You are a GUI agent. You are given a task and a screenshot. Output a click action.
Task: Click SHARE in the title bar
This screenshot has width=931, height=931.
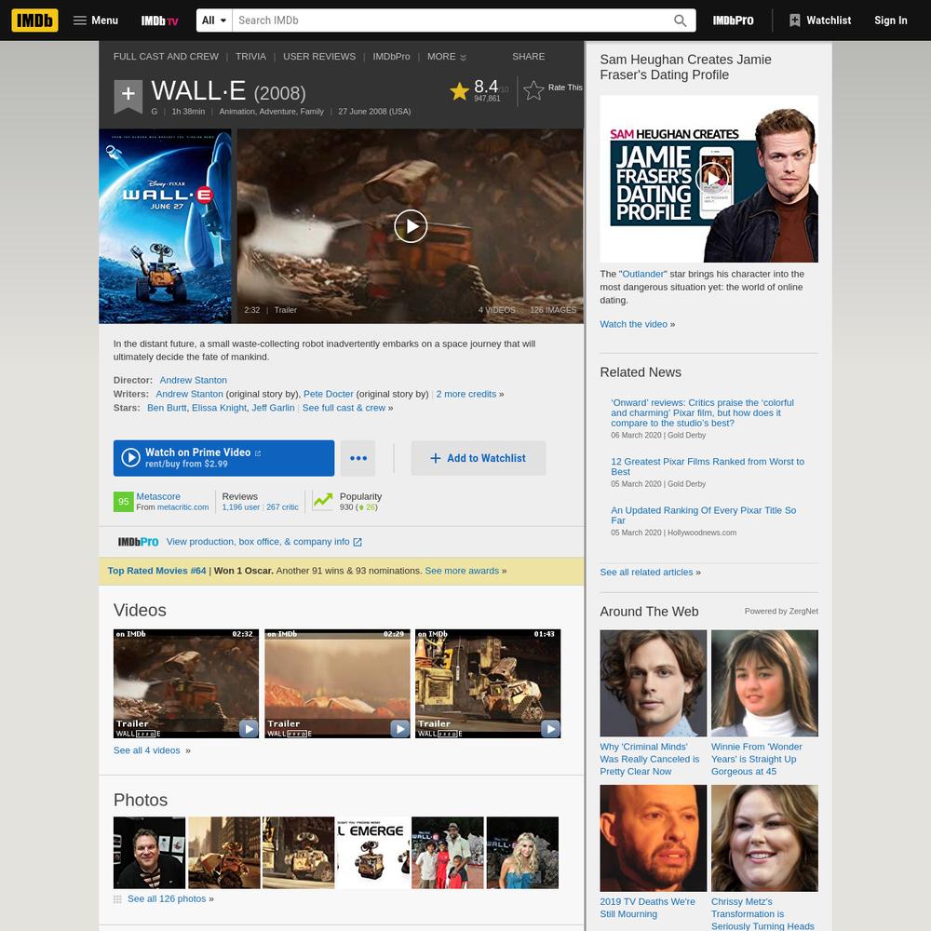point(529,57)
